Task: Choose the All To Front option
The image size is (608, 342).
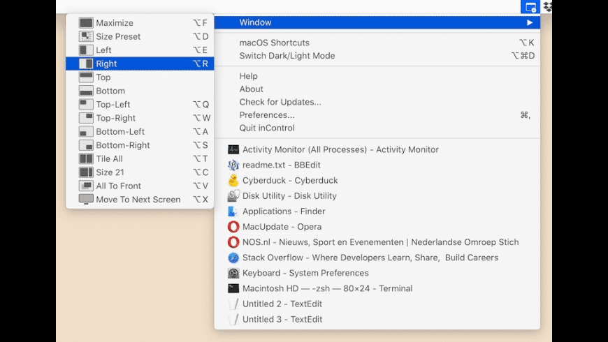Action: point(118,186)
